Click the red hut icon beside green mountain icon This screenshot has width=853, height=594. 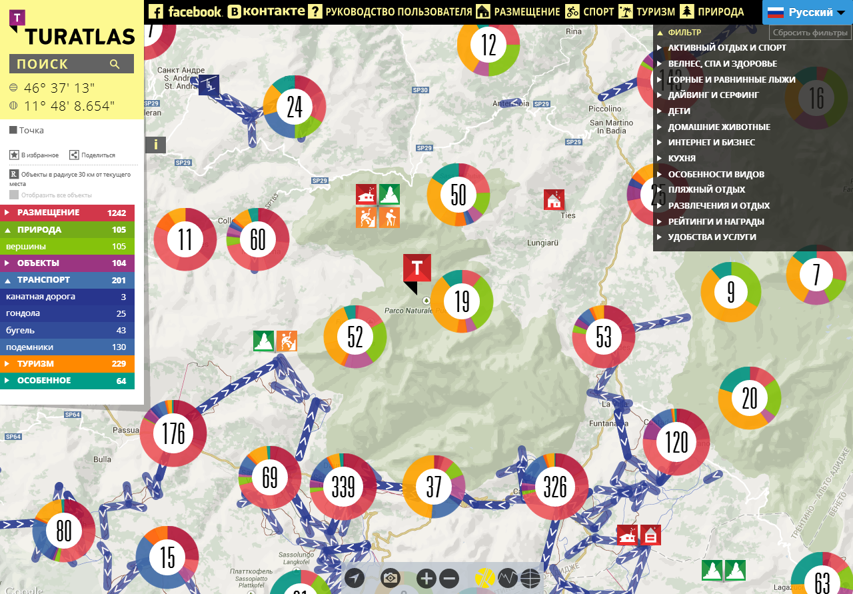click(x=366, y=195)
